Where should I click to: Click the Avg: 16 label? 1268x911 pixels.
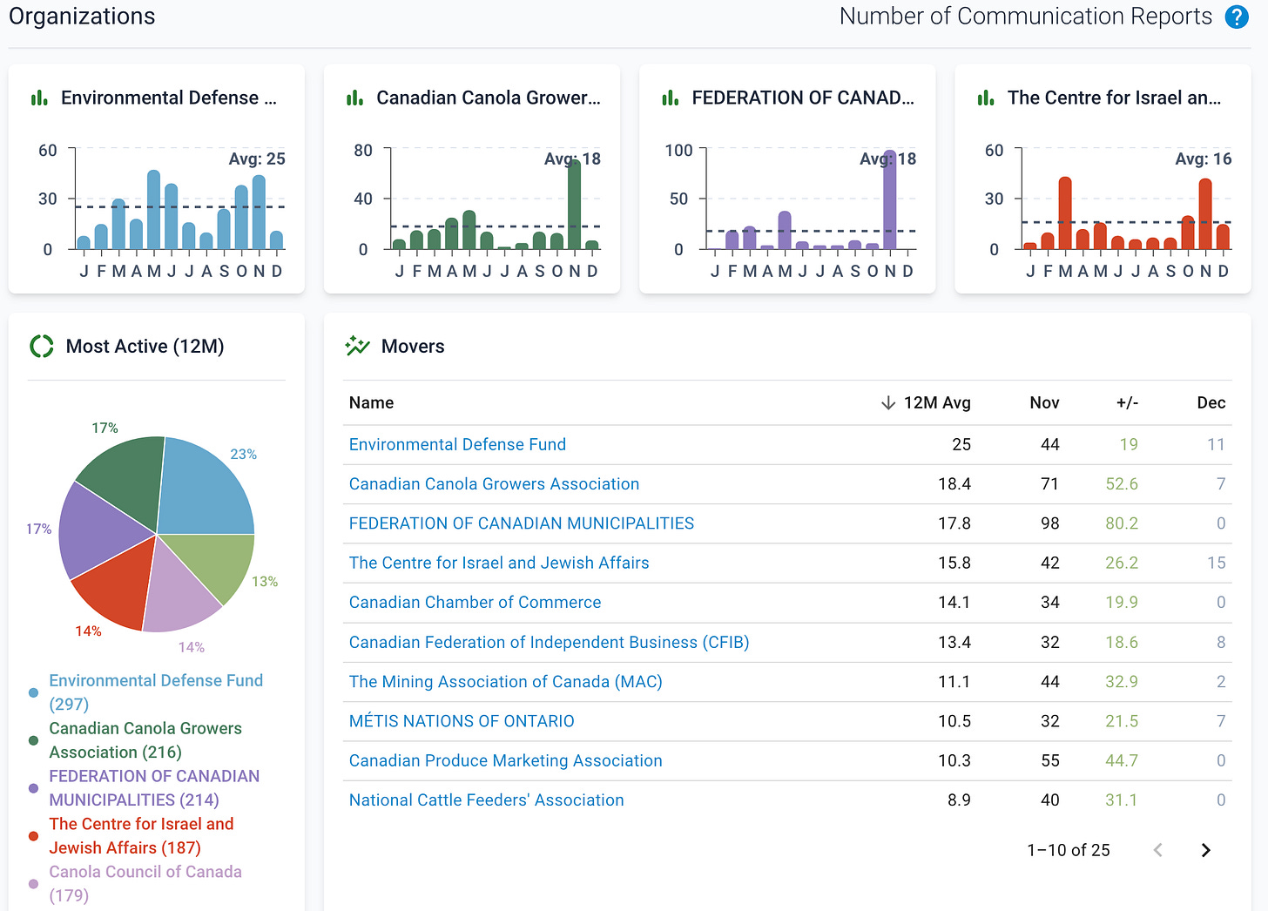[x=1204, y=159]
